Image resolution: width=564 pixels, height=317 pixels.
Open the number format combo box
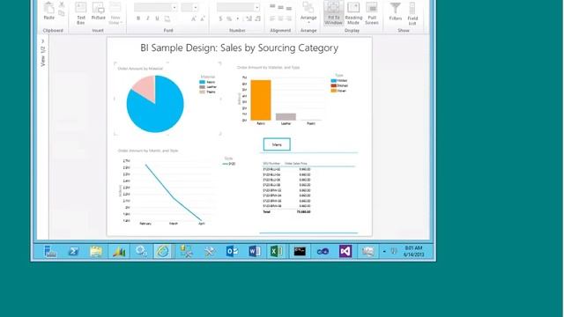click(x=238, y=8)
